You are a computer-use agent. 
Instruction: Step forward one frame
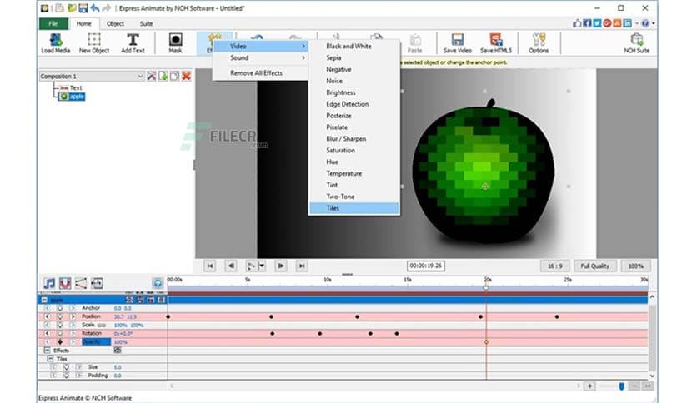click(x=280, y=266)
